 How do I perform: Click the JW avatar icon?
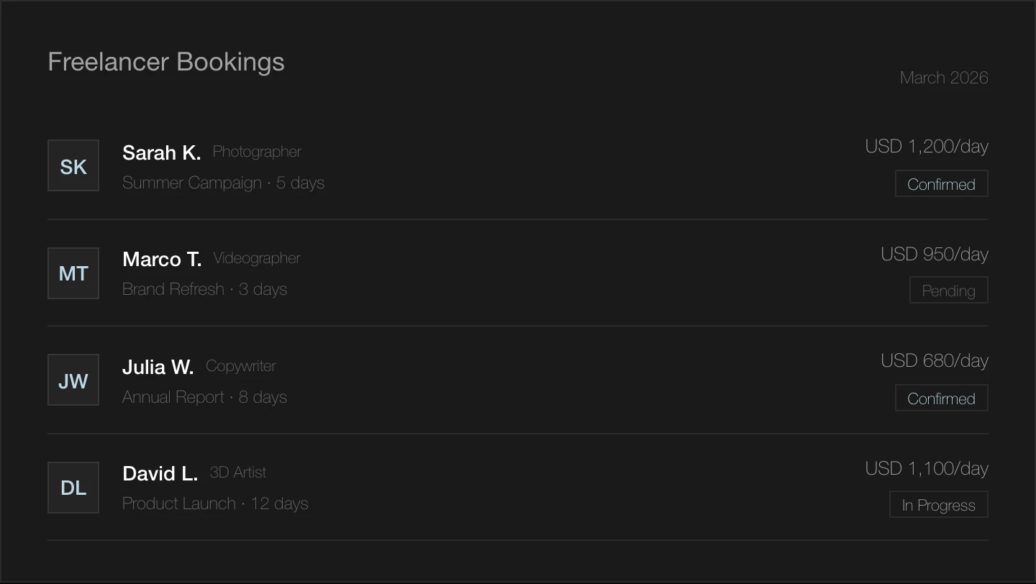[x=73, y=380]
